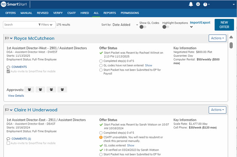Screen dimensions: 237x157
Task: Click the NEW OFFER button
Action: point(224,25)
